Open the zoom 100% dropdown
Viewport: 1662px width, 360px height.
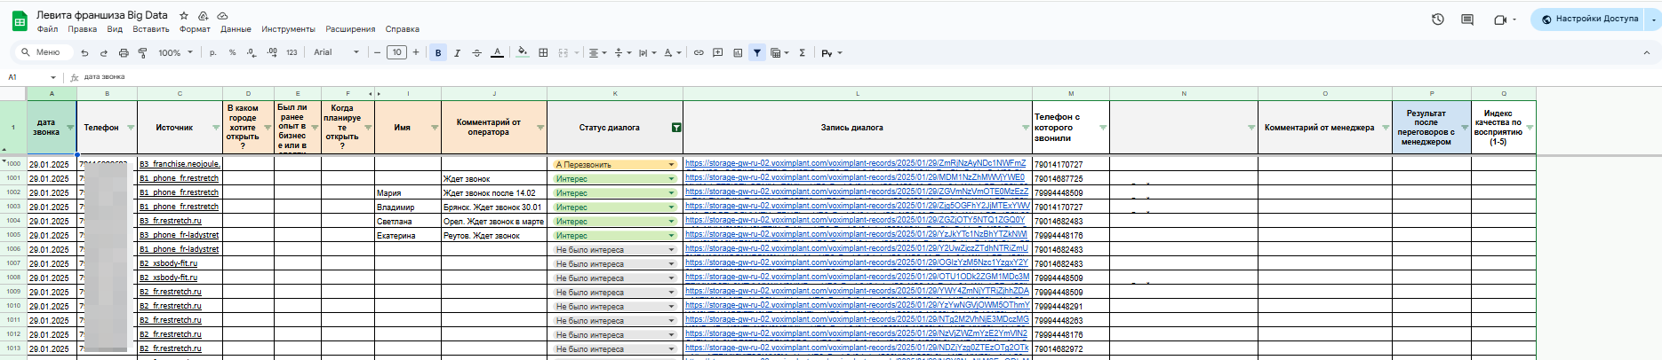175,53
